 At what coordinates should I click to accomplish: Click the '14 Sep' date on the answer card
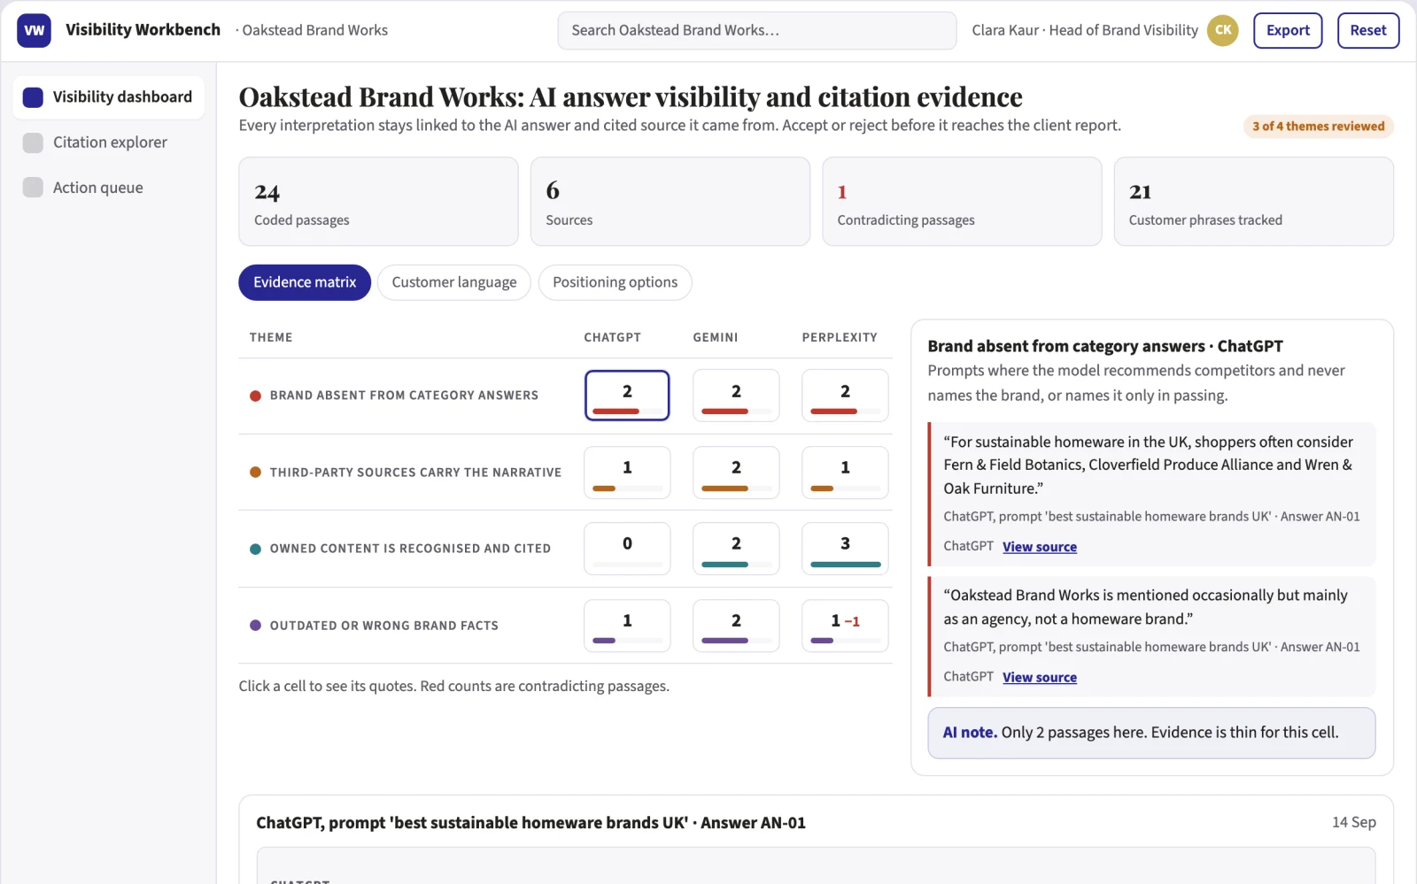[x=1354, y=822]
